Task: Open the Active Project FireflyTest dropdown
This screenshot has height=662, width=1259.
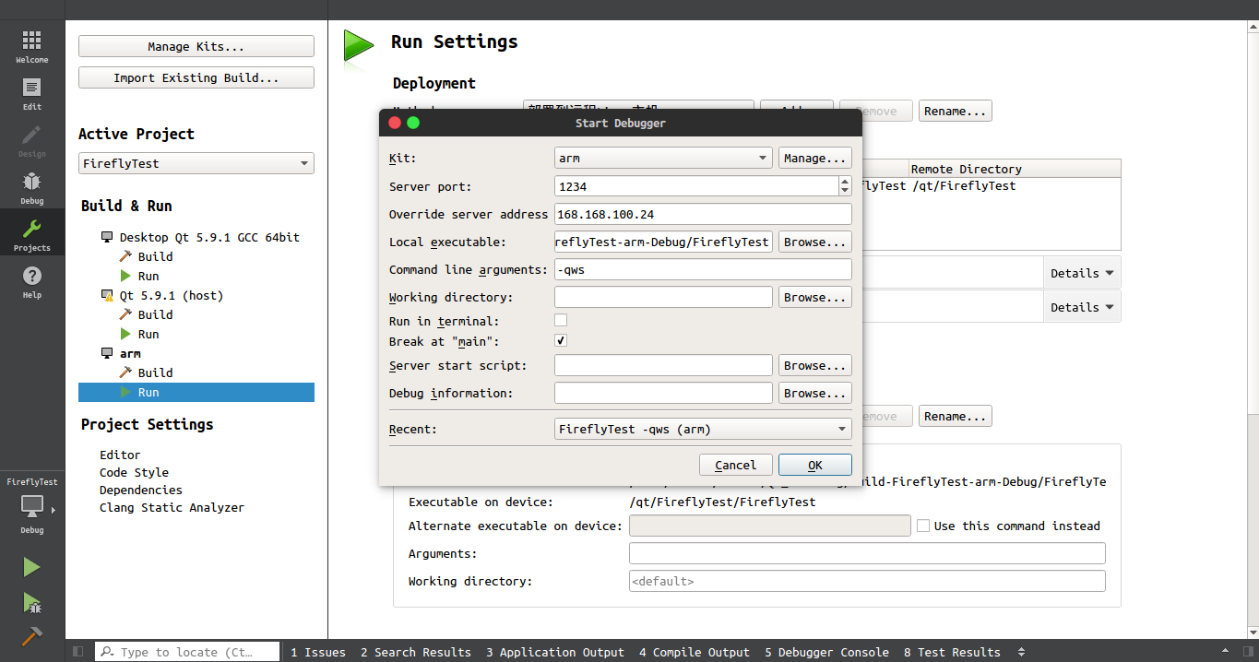Action: pyautogui.click(x=196, y=163)
